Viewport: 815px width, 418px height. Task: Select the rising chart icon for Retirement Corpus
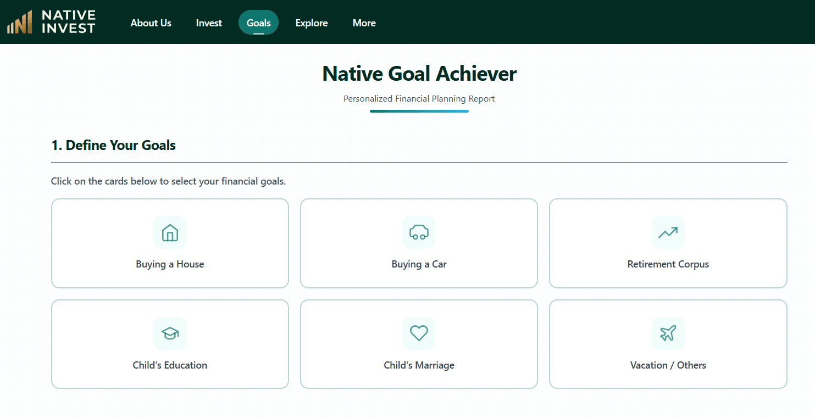point(668,232)
